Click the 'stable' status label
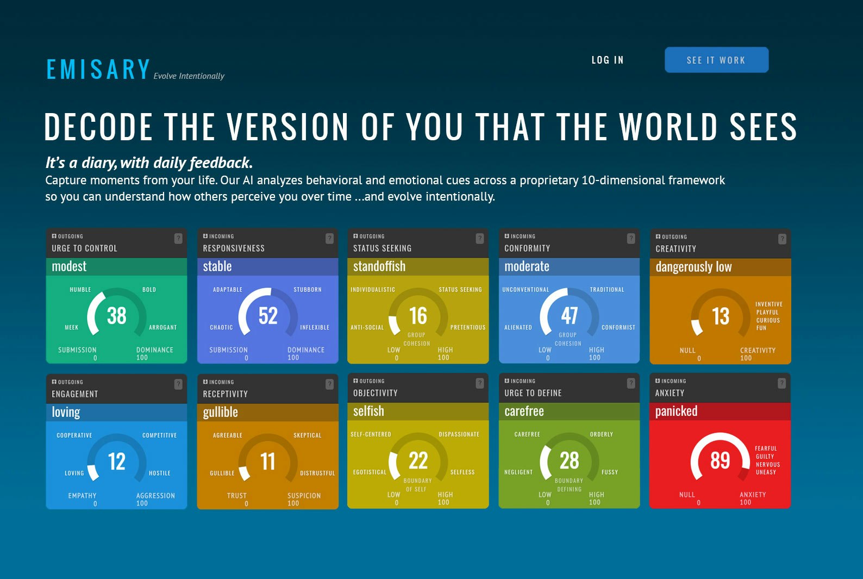The width and height of the screenshot is (863, 579). pyautogui.click(x=217, y=266)
